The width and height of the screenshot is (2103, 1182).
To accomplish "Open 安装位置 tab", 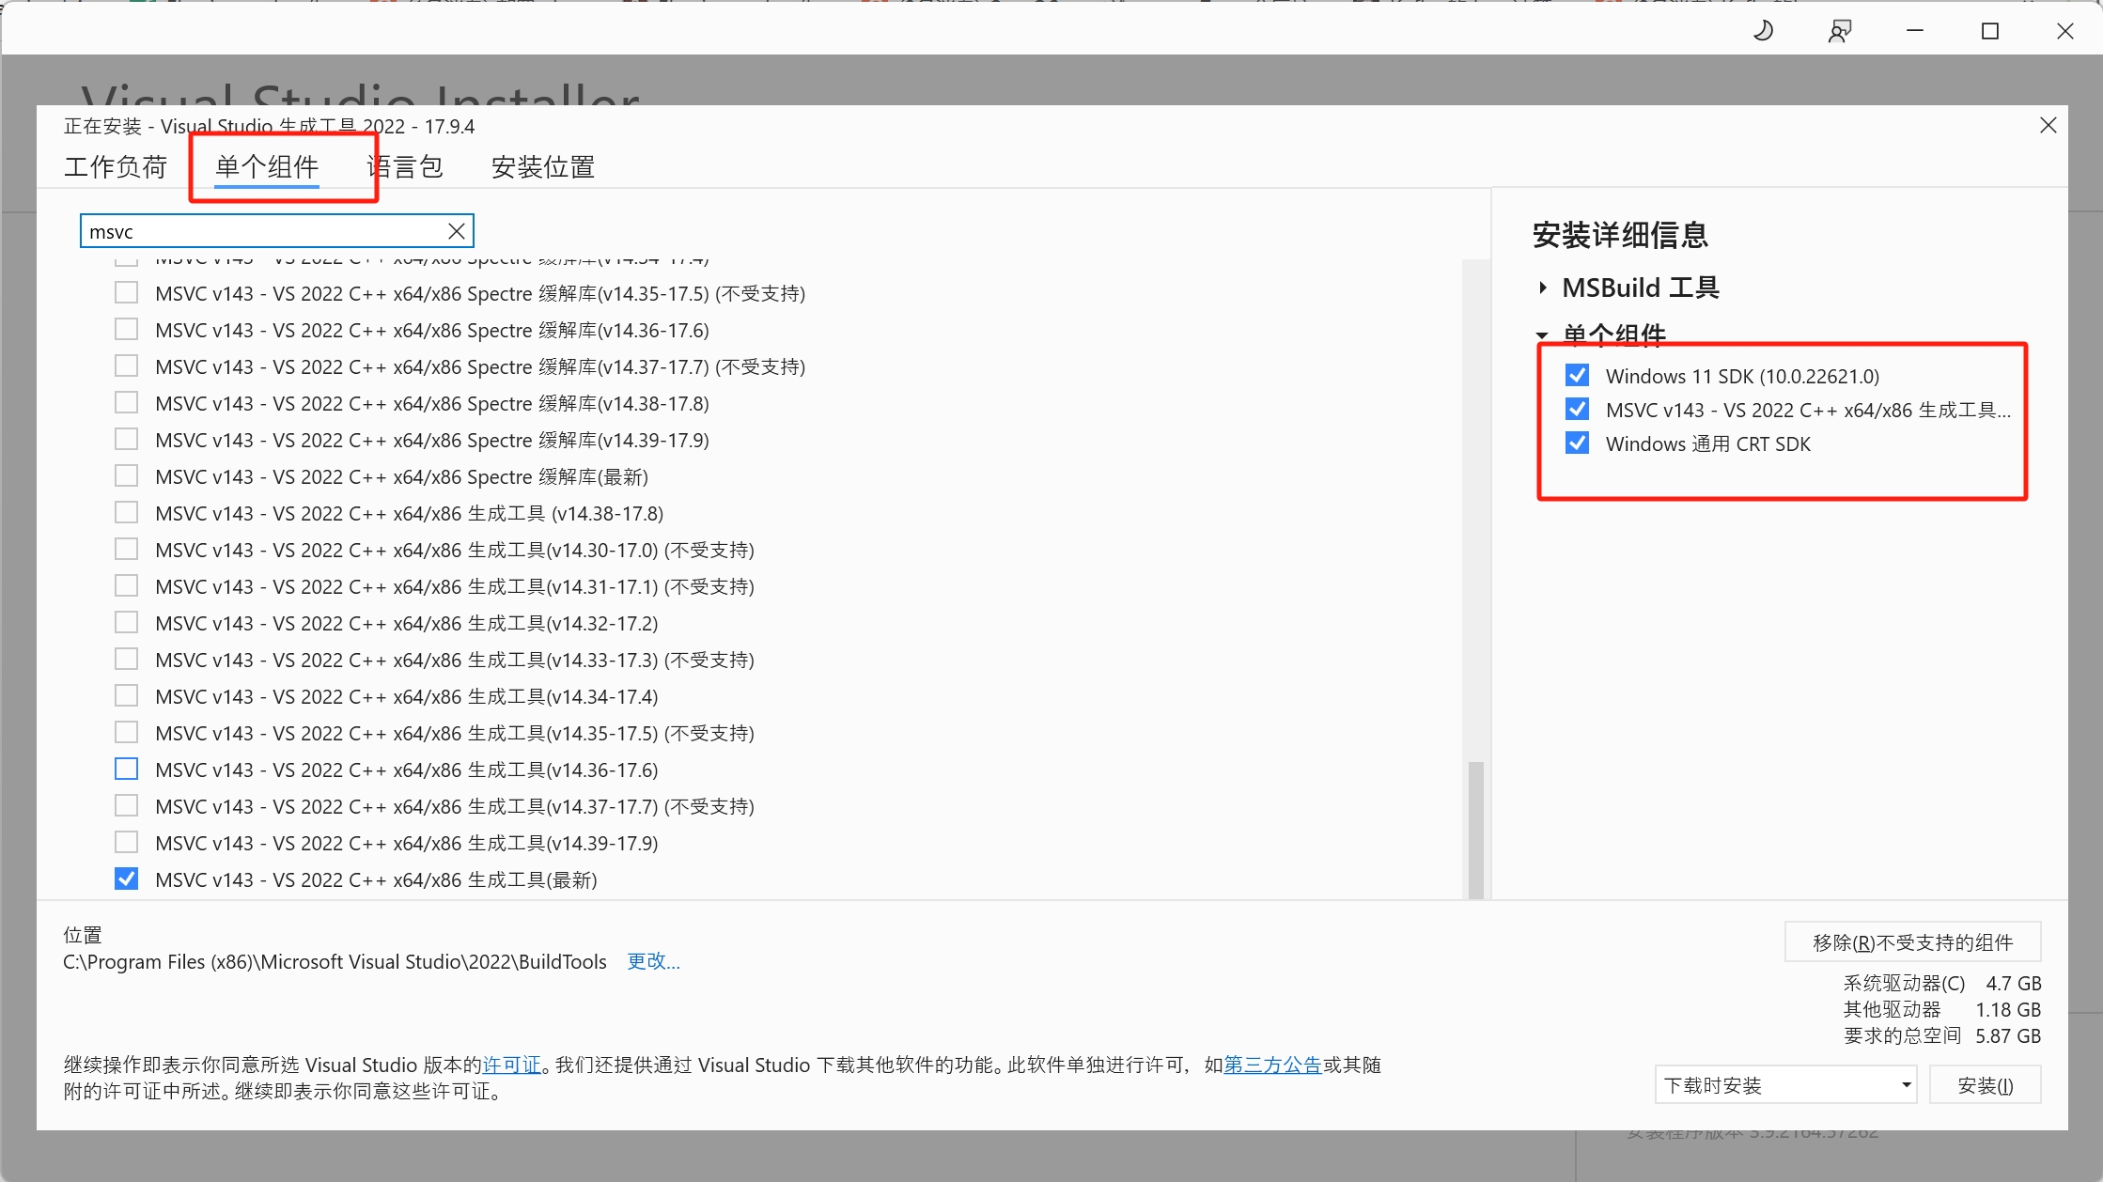I will click(543, 167).
